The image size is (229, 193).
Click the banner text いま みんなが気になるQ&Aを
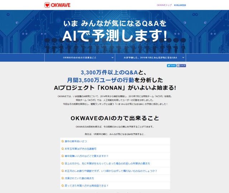coord(115,24)
